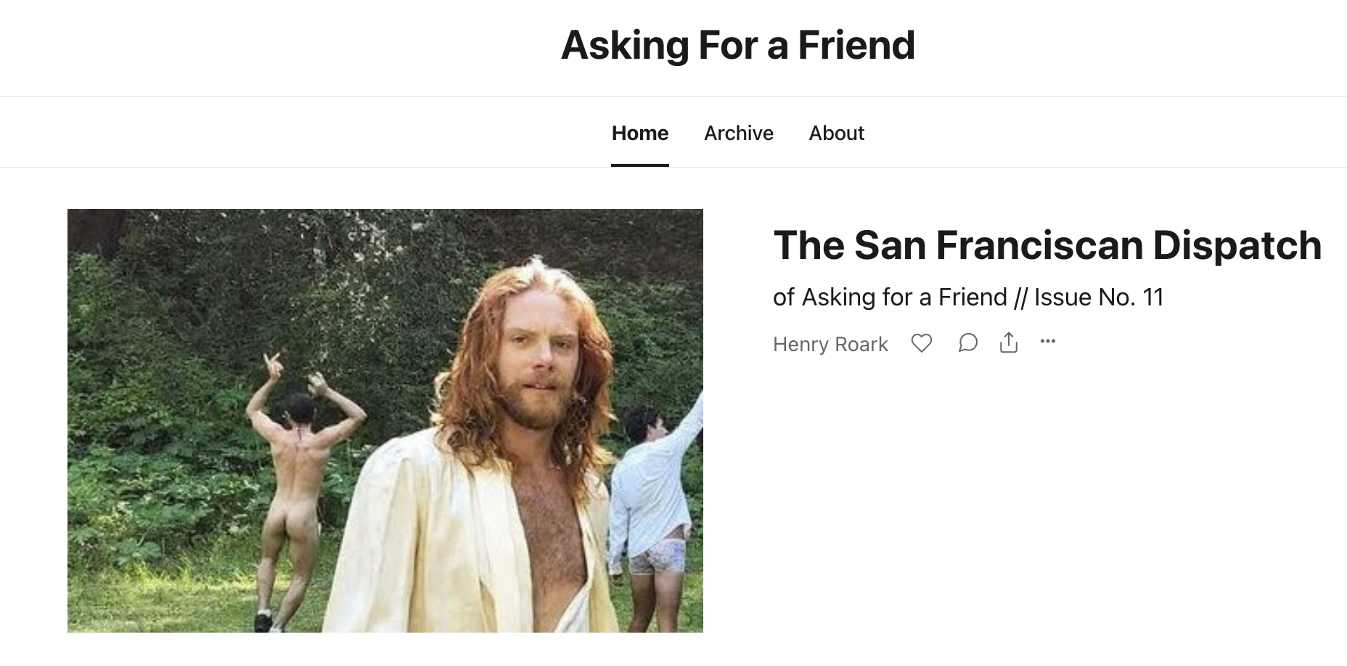
Task: Open the About tab
Action: point(836,133)
